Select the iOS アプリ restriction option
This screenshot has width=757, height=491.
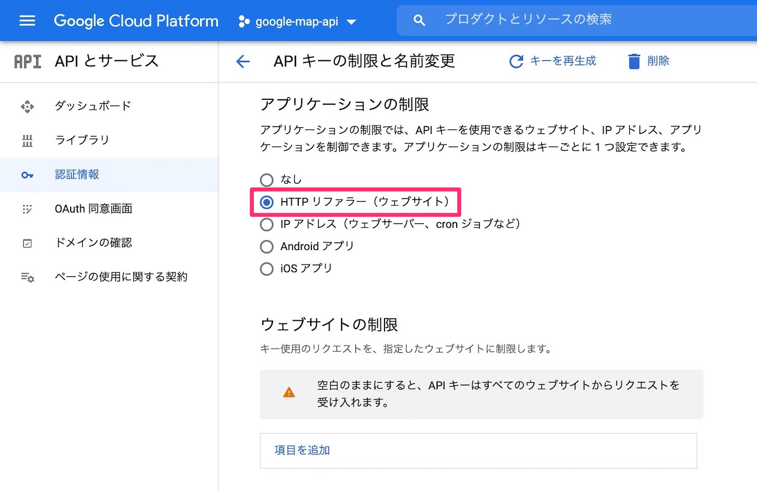click(266, 269)
